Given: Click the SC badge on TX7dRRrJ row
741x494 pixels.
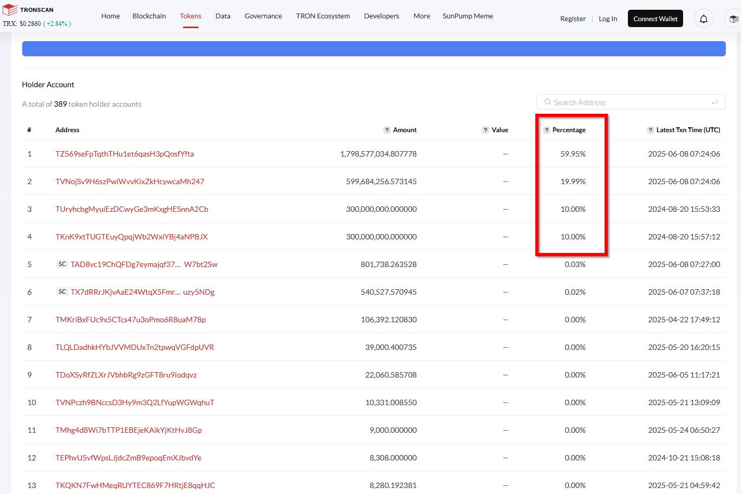Looking at the screenshot, I should [62, 291].
